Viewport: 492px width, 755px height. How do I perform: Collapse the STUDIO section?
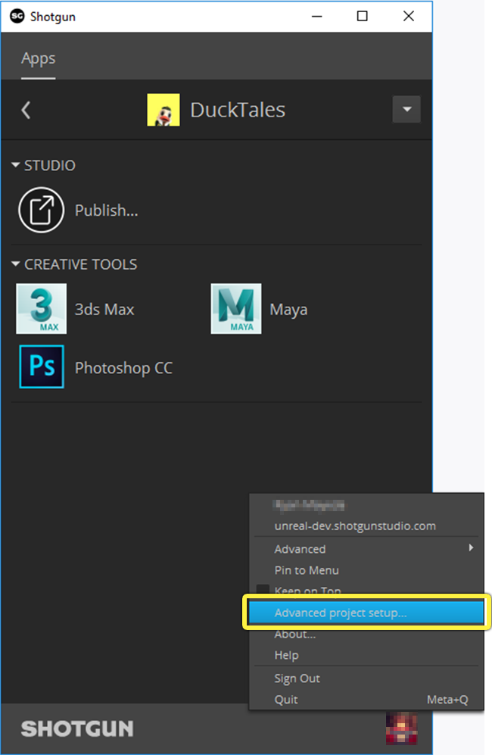(x=15, y=165)
